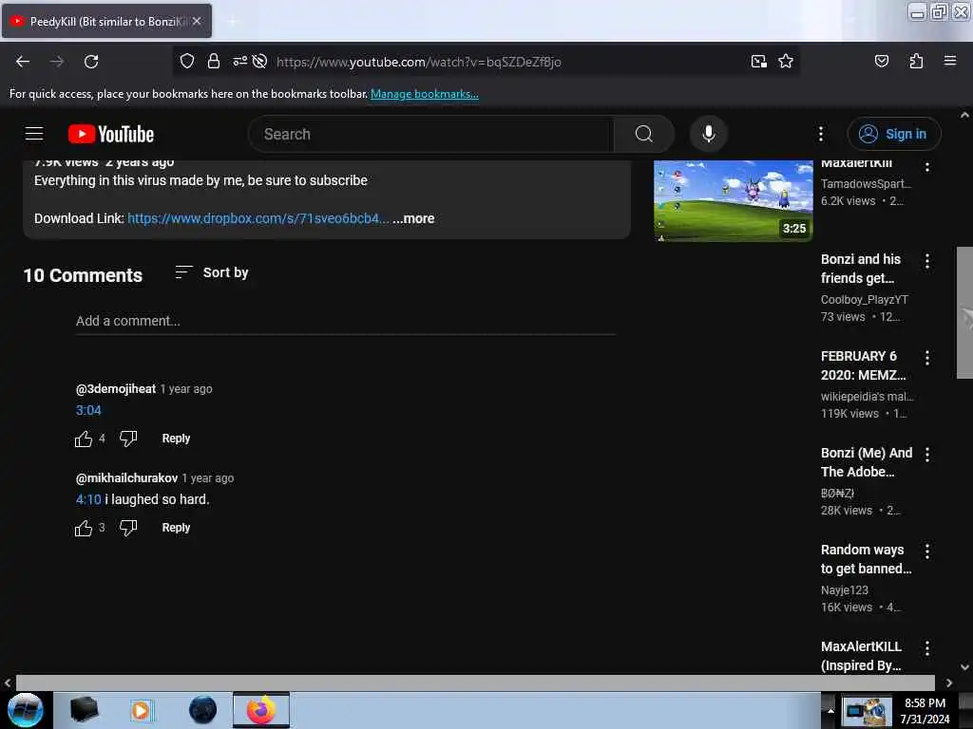The image size is (973, 729).
Task: Open @3demojiheat channel
Action: tap(115, 388)
